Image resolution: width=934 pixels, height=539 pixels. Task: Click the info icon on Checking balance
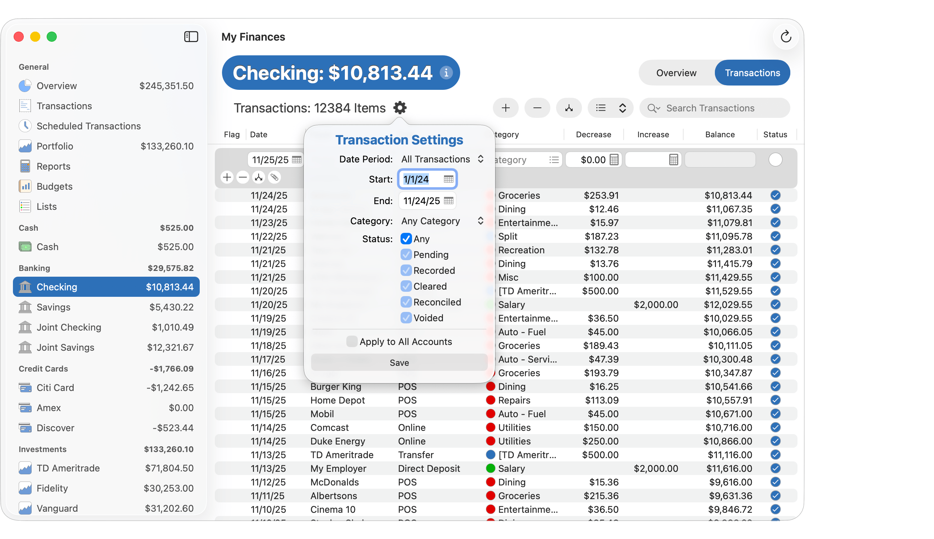coord(446,73)
